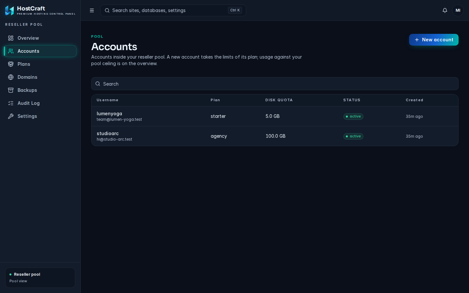
Task: Click the STATUS column header
Action: point(352,100)
